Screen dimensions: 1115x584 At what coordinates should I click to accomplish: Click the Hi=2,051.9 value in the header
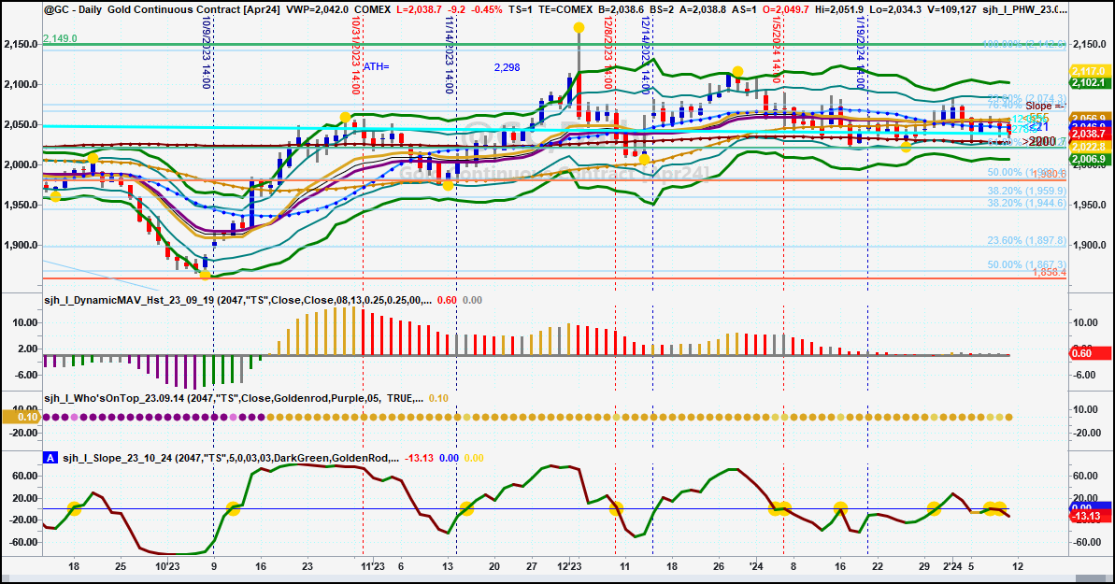click(x=840, y=10)
